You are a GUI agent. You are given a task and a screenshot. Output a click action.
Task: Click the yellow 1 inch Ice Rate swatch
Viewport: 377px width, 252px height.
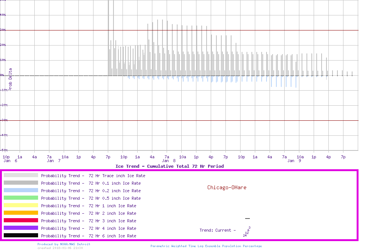point(21,205)
